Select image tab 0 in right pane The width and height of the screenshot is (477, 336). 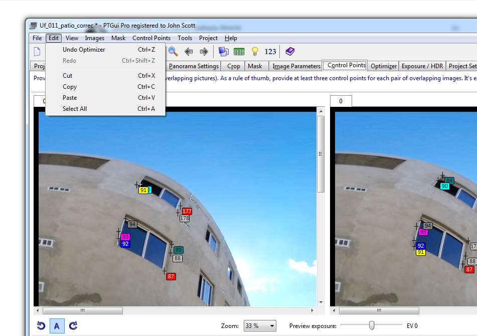point(341,101)
